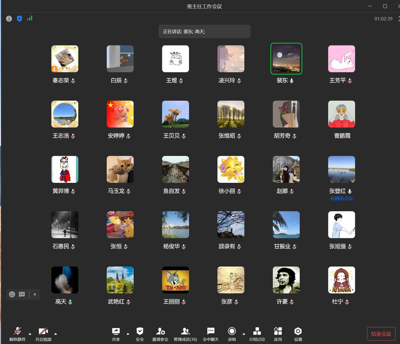This screenshot has height=344, width=400.
Task: Open the 共享 screen share tool
Action: pos(116,333)
